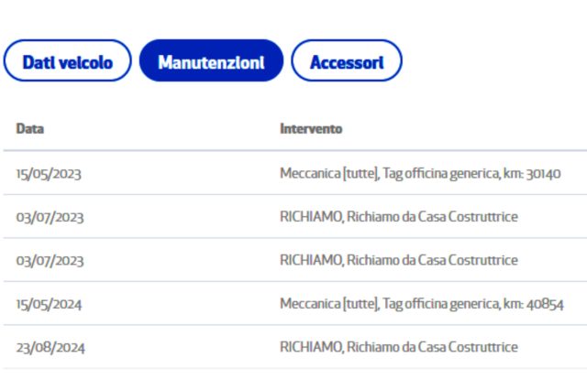Click the RICHIAMO word in 23/08/2024 row
Image resolution: width=587 pixels, height=390 pixels.
coord(312,347)
